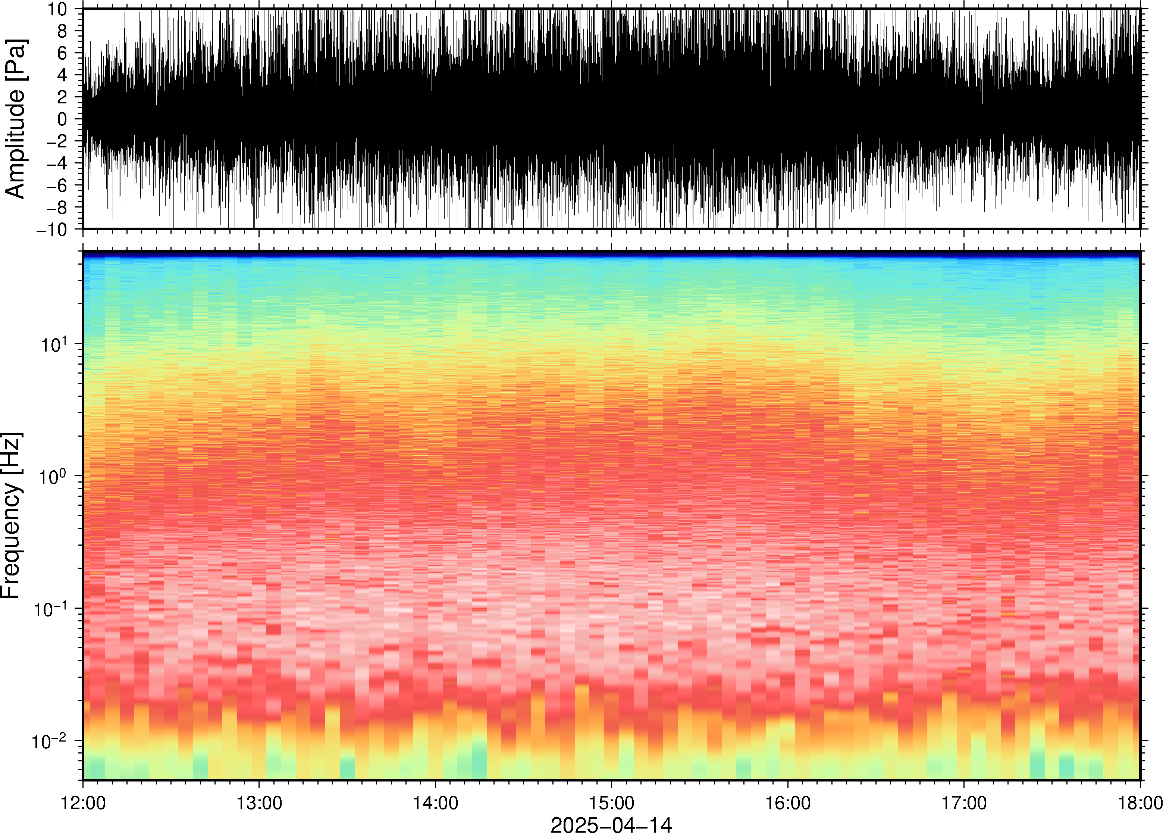Click the 14:00 time axis label
1163x833 pixels.
point(435,803)
